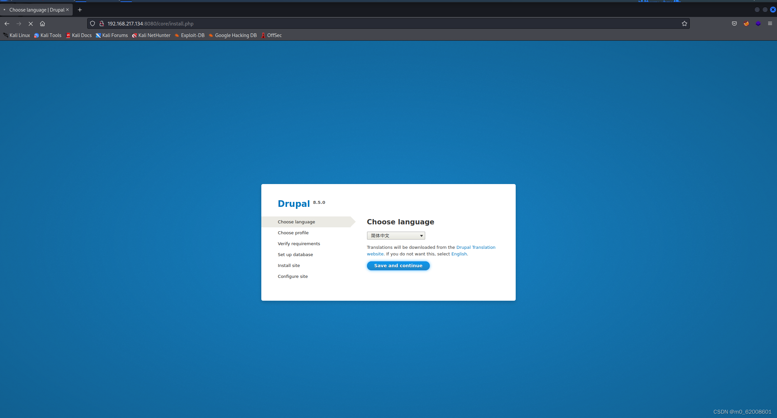Screen dimensions: 777x418
Task: Click the purple extension icon in toolbar
Action: 758,23
